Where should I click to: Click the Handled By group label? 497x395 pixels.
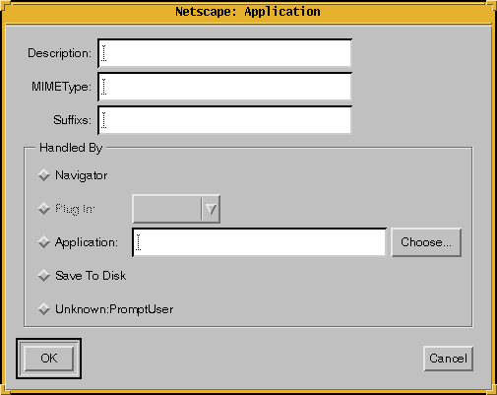(71, 148)
